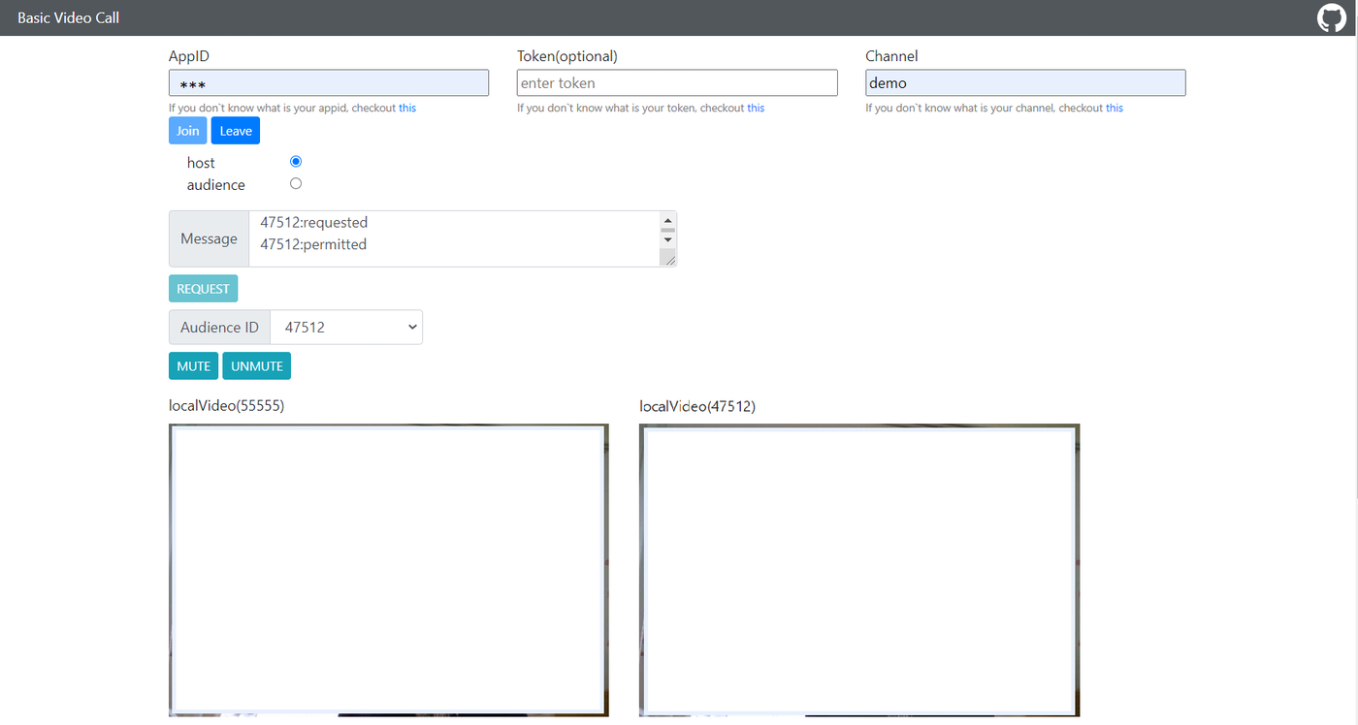This screenshot has height=725, width=1358.
Task: Click the UNMUTE button
Action: point(257,366)
